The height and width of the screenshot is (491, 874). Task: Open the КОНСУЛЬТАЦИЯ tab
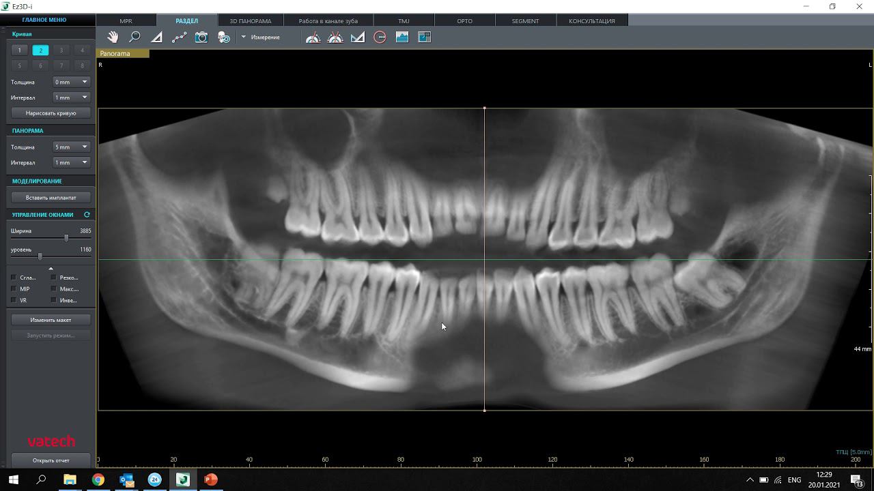(x=592, y=20)
